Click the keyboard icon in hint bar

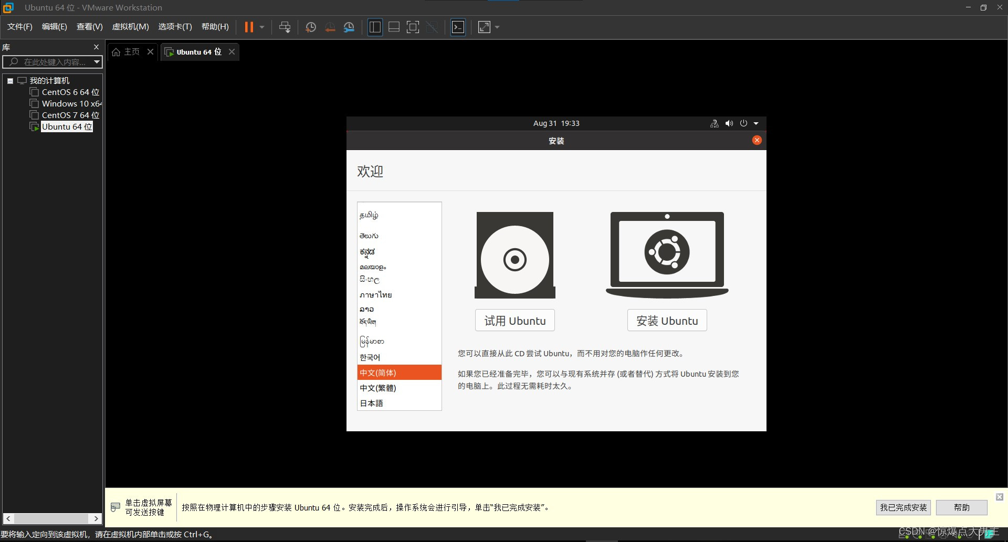(115, 507)
